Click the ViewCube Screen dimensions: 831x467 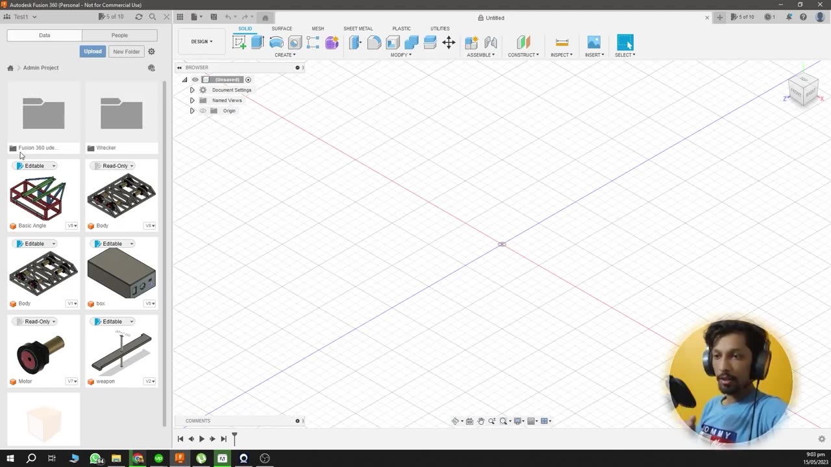(803, 90)
